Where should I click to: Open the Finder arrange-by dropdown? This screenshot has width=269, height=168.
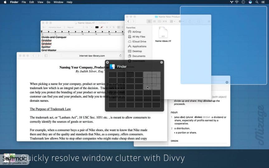pos(172,21)
